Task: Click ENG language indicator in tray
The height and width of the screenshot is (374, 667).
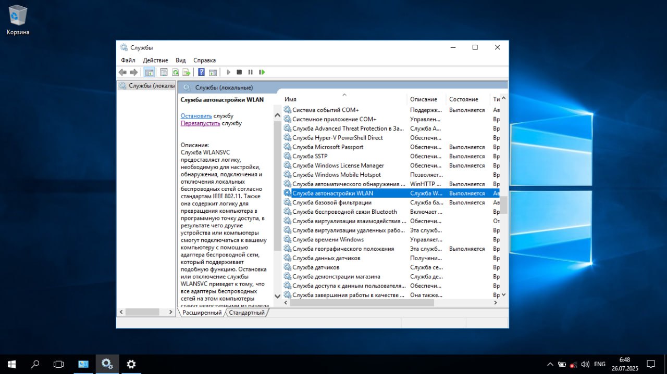Action: coord(600,364)
